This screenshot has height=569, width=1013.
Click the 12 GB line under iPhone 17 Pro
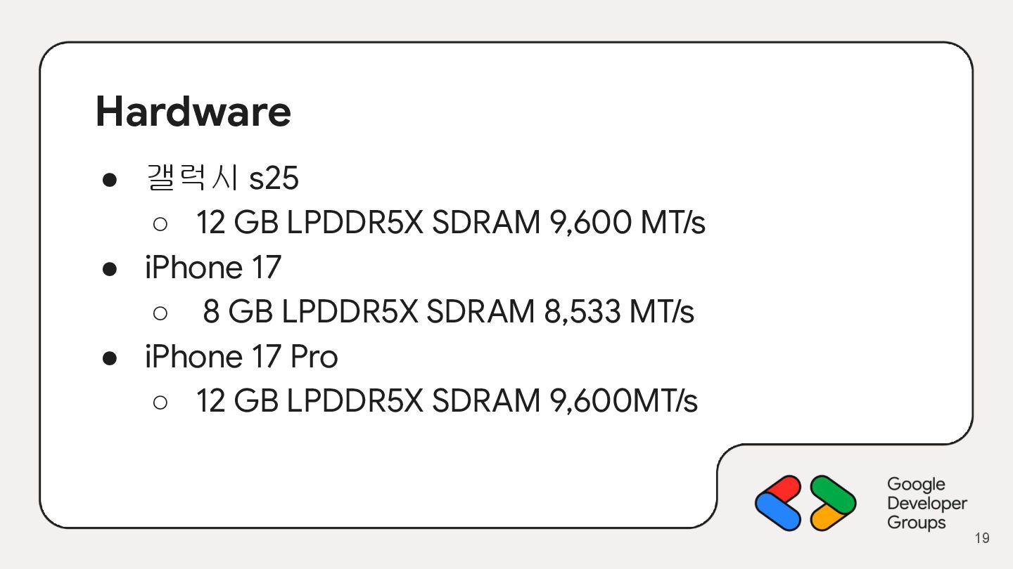pyautogui.click(x=446, y=401)
